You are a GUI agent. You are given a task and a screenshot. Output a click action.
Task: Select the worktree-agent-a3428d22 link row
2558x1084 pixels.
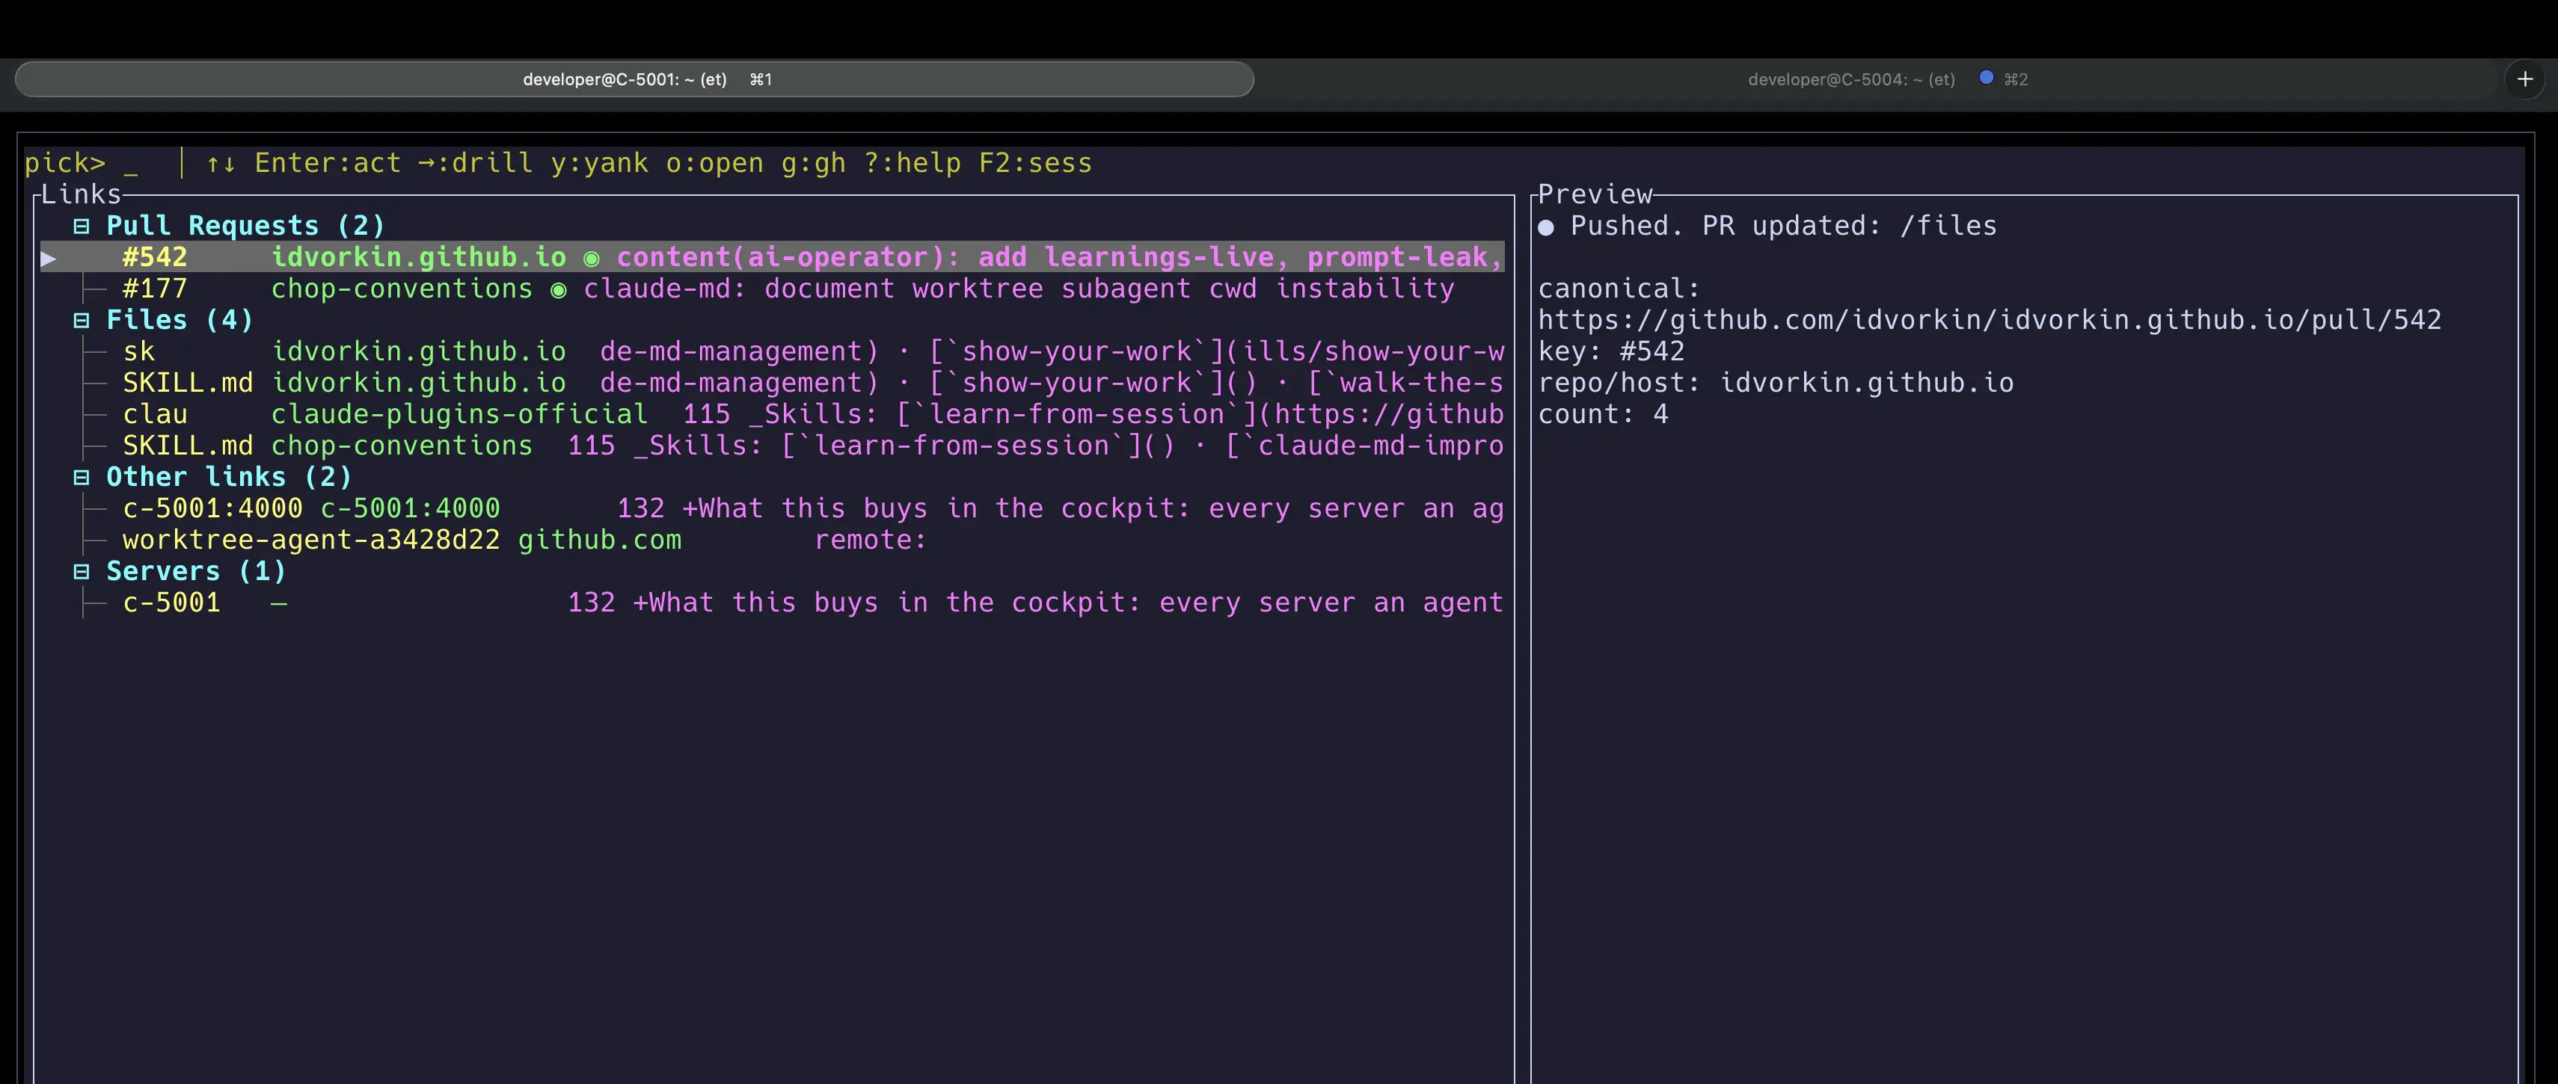[x=311, y=540]
